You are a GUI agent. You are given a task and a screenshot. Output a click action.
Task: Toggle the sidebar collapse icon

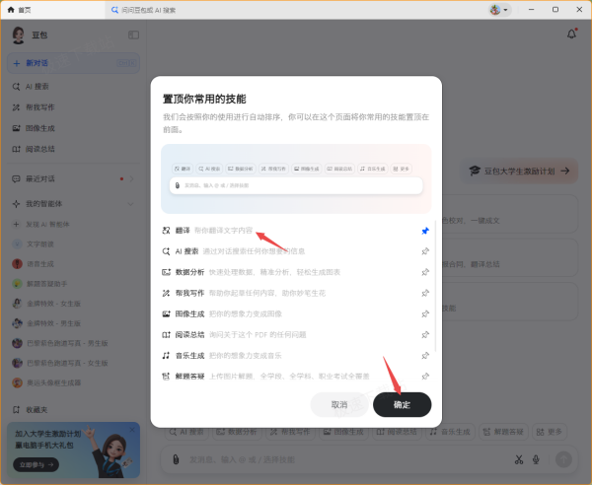133,35
